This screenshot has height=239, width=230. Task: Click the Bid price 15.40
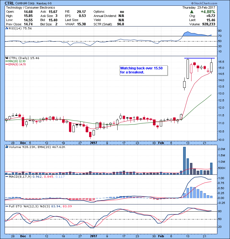[53, 20]
